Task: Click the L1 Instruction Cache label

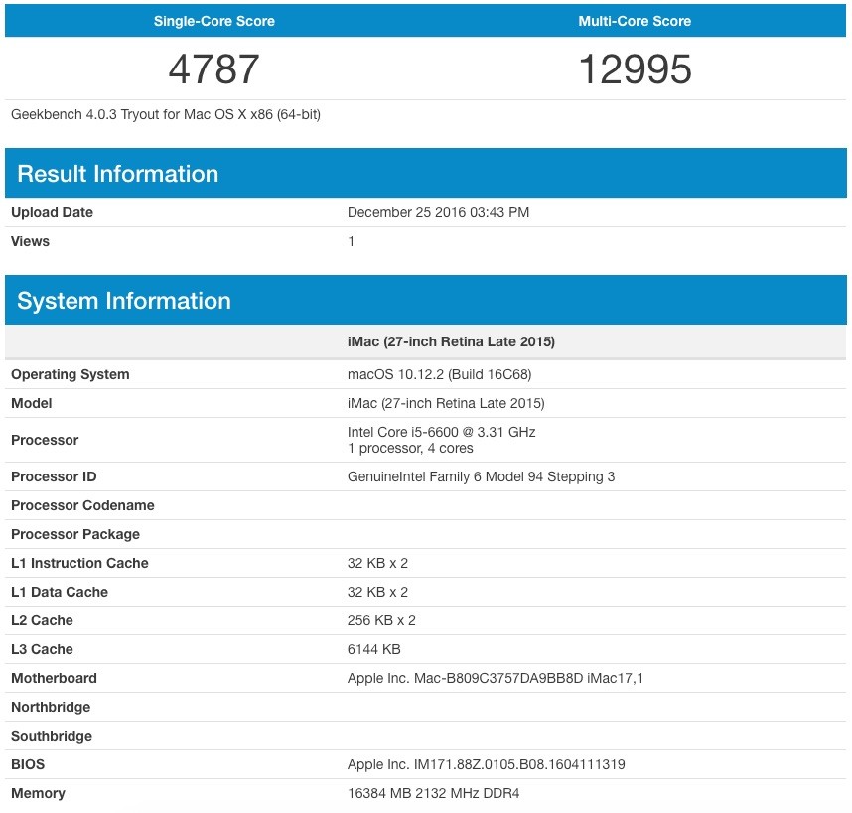Action: [x=79, y=563]
